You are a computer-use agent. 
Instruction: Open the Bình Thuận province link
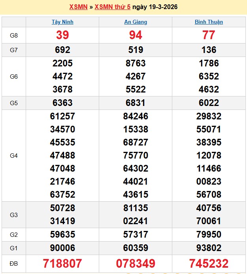tap(209, 22)
